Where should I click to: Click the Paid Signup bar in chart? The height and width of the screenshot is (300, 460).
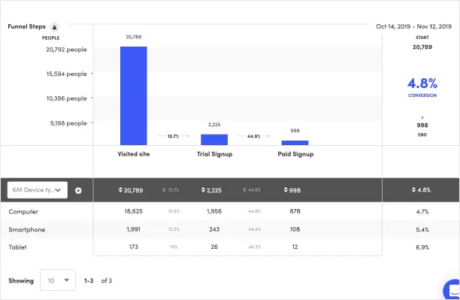tap(295, 143)
